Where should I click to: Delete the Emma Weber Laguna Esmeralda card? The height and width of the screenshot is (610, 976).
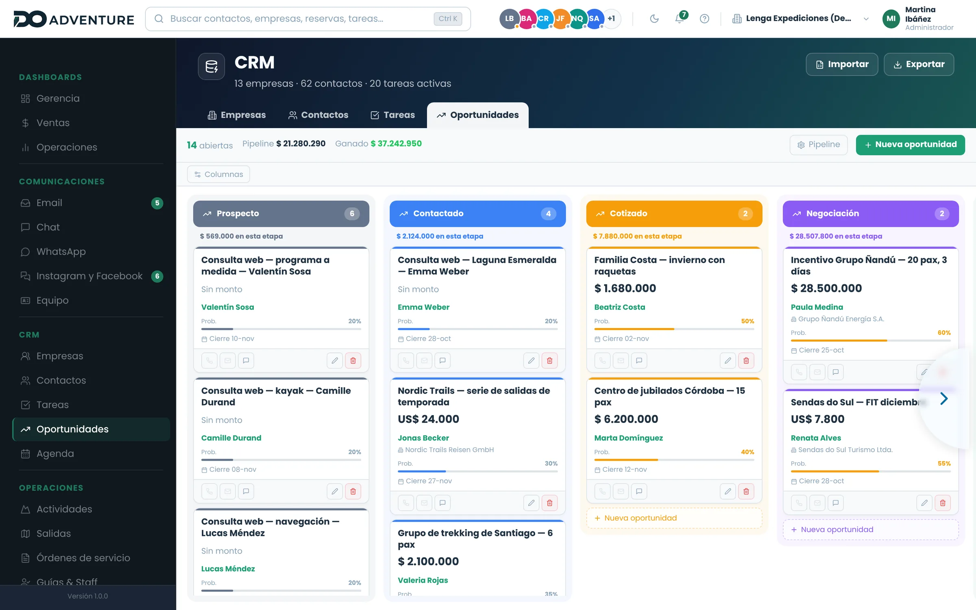(549, 360)
